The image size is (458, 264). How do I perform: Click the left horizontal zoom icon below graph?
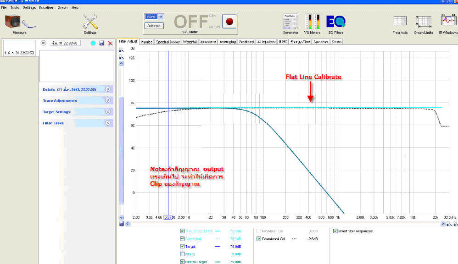449,224
